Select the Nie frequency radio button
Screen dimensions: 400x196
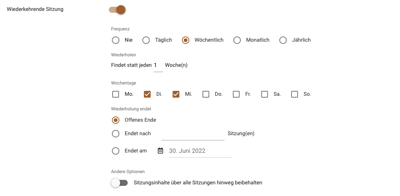pos(116,40)
